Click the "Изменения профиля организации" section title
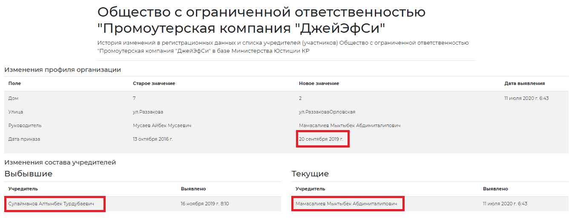Viewport: 572px width, 224px height. 63,70
